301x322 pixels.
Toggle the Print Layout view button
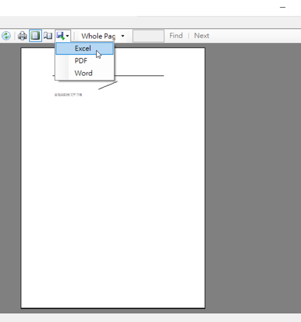36,36
